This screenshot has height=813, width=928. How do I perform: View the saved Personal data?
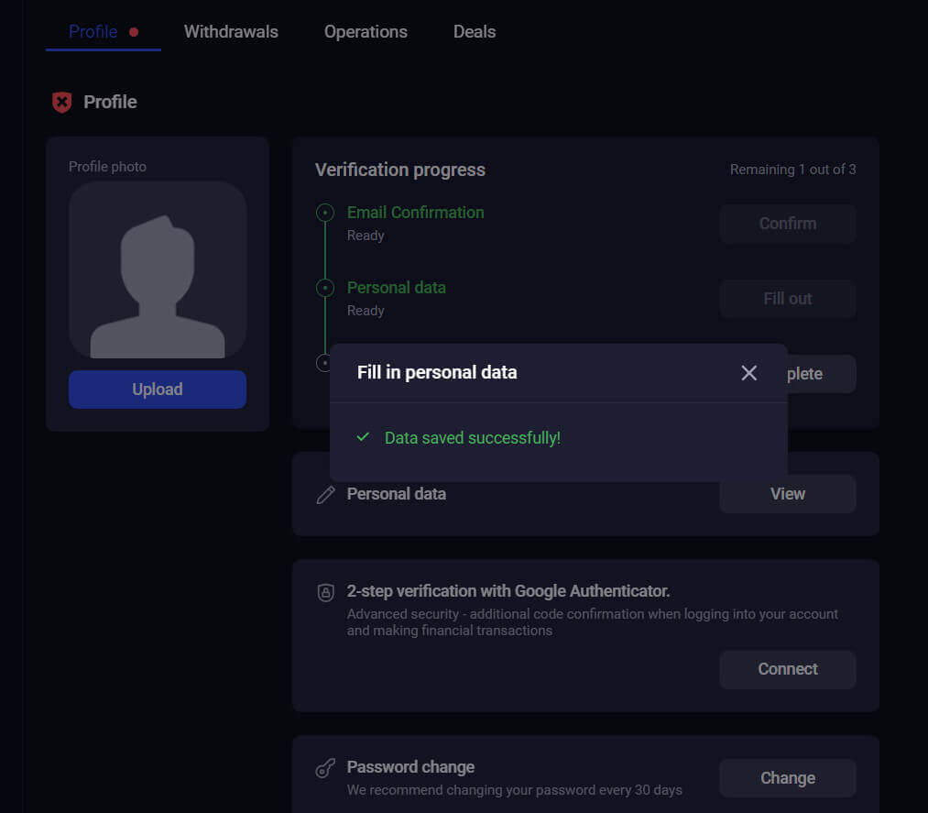click(787, 493)
